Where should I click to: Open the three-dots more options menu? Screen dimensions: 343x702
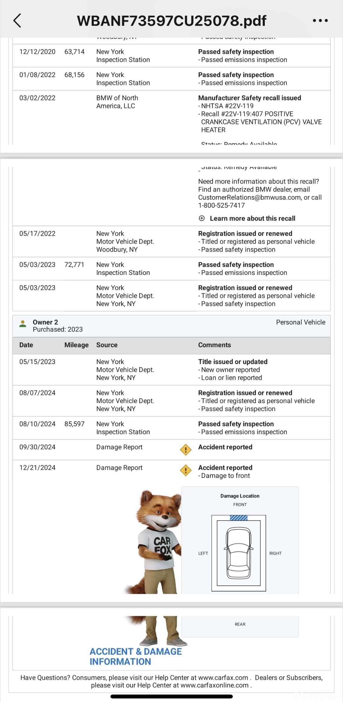point(320,21)
